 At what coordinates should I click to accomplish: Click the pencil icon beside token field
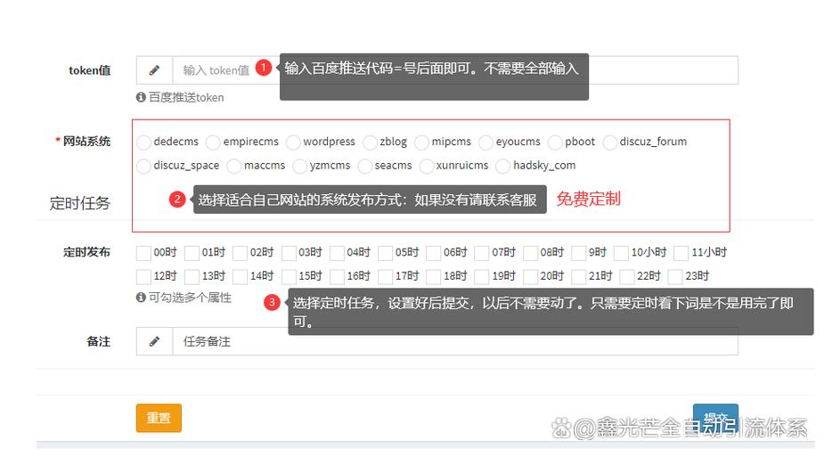(154, 70)
